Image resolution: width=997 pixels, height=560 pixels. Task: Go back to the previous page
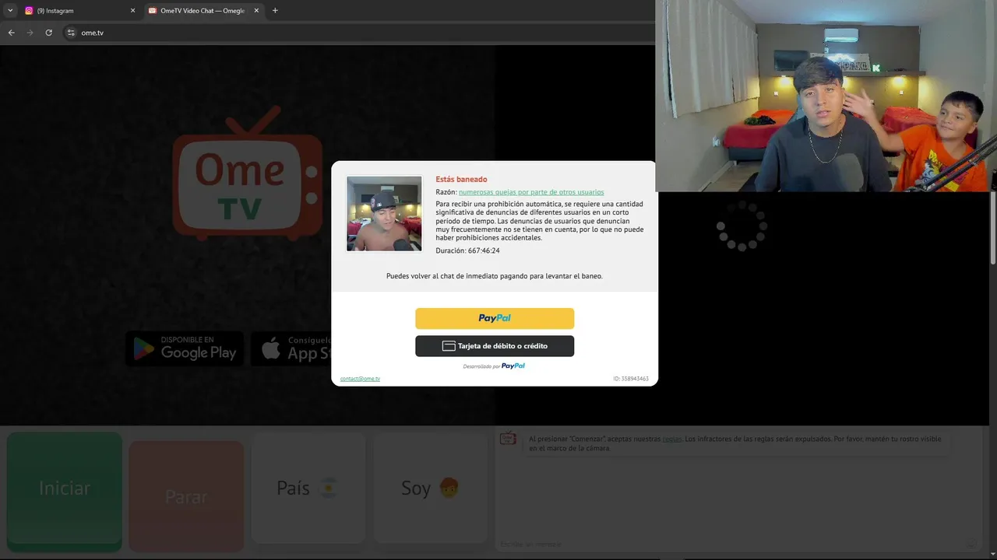tap(11, 33)
